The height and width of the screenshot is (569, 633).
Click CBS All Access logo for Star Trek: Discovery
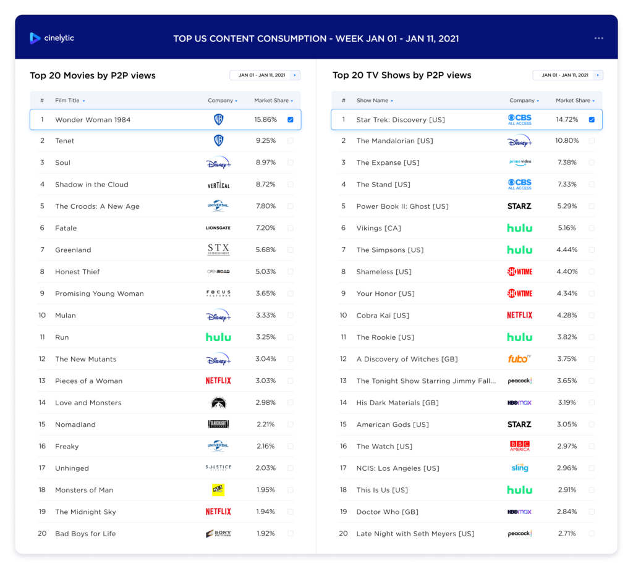coord(519,119)
